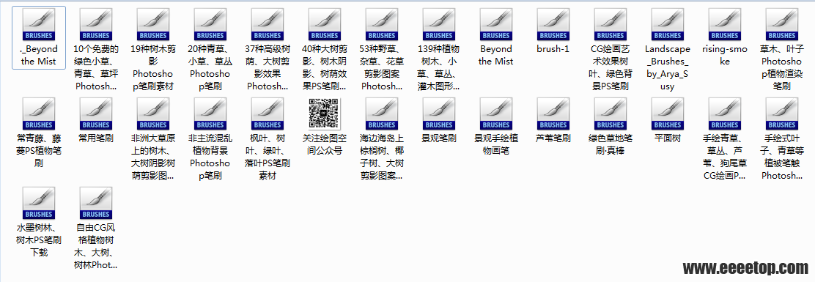
Task: Click the '平面树' brush file icon
Action: pos(668,114)
